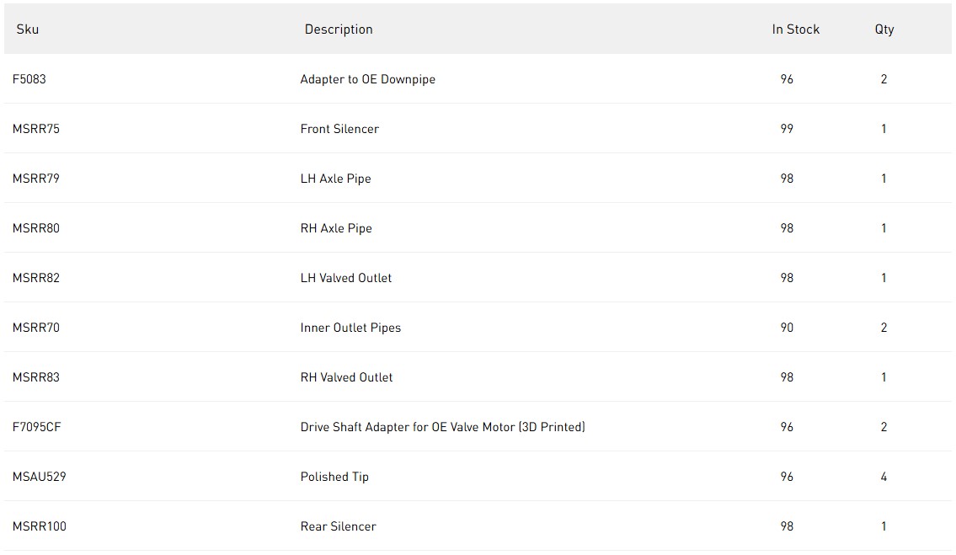Click the quantity 4 for Polished Tip

tap(884, 477)
